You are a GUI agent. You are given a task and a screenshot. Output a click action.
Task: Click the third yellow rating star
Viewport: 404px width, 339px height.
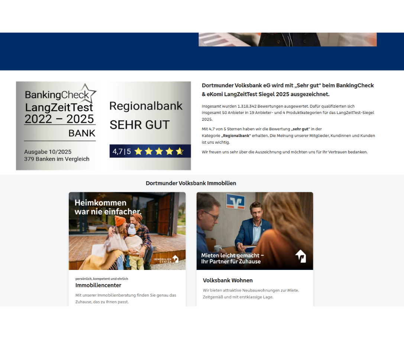click(159, 151)
